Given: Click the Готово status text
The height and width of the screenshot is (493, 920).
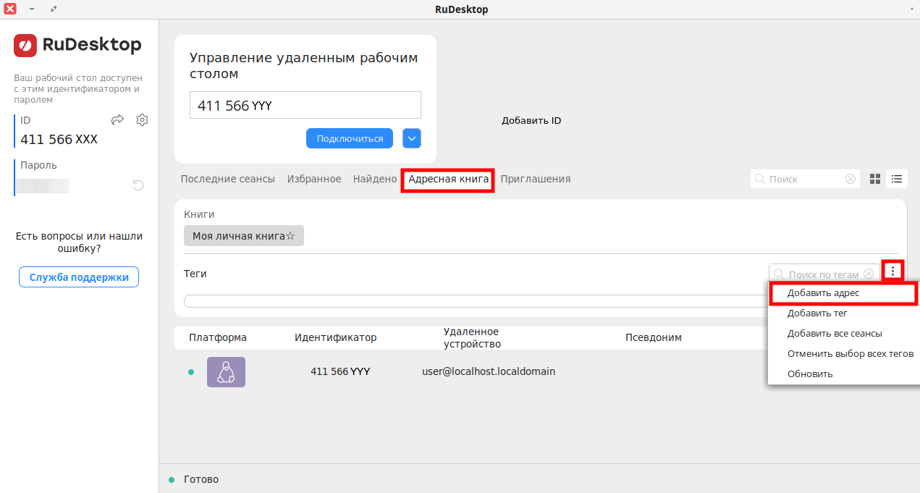Looking at the screenshot, I should pyautogui.click(x=201, y=479).
